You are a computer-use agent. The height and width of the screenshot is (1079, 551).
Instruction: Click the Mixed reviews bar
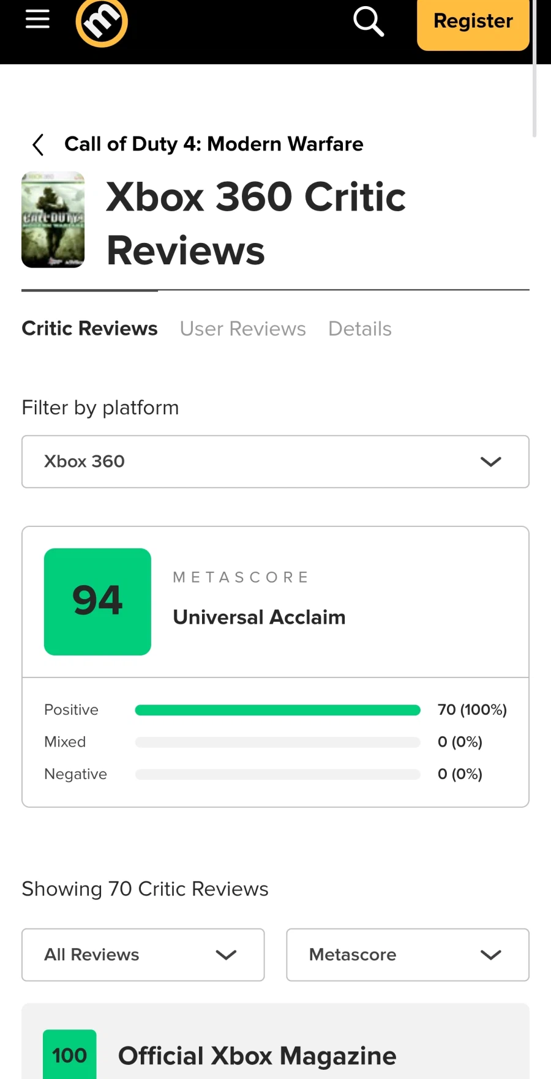277,742
